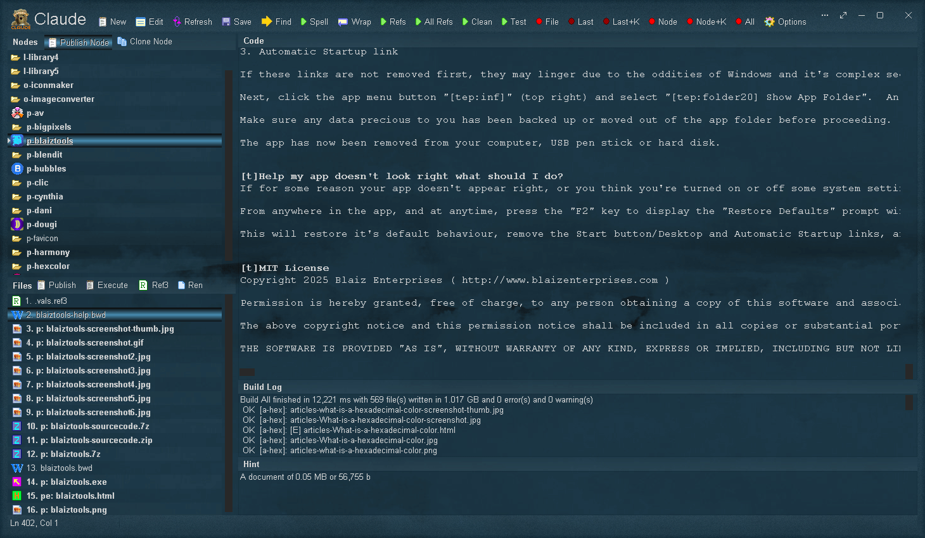Click the Build Log scrollbar
This screenshot has height=538, width=925.
coord(909,402)
